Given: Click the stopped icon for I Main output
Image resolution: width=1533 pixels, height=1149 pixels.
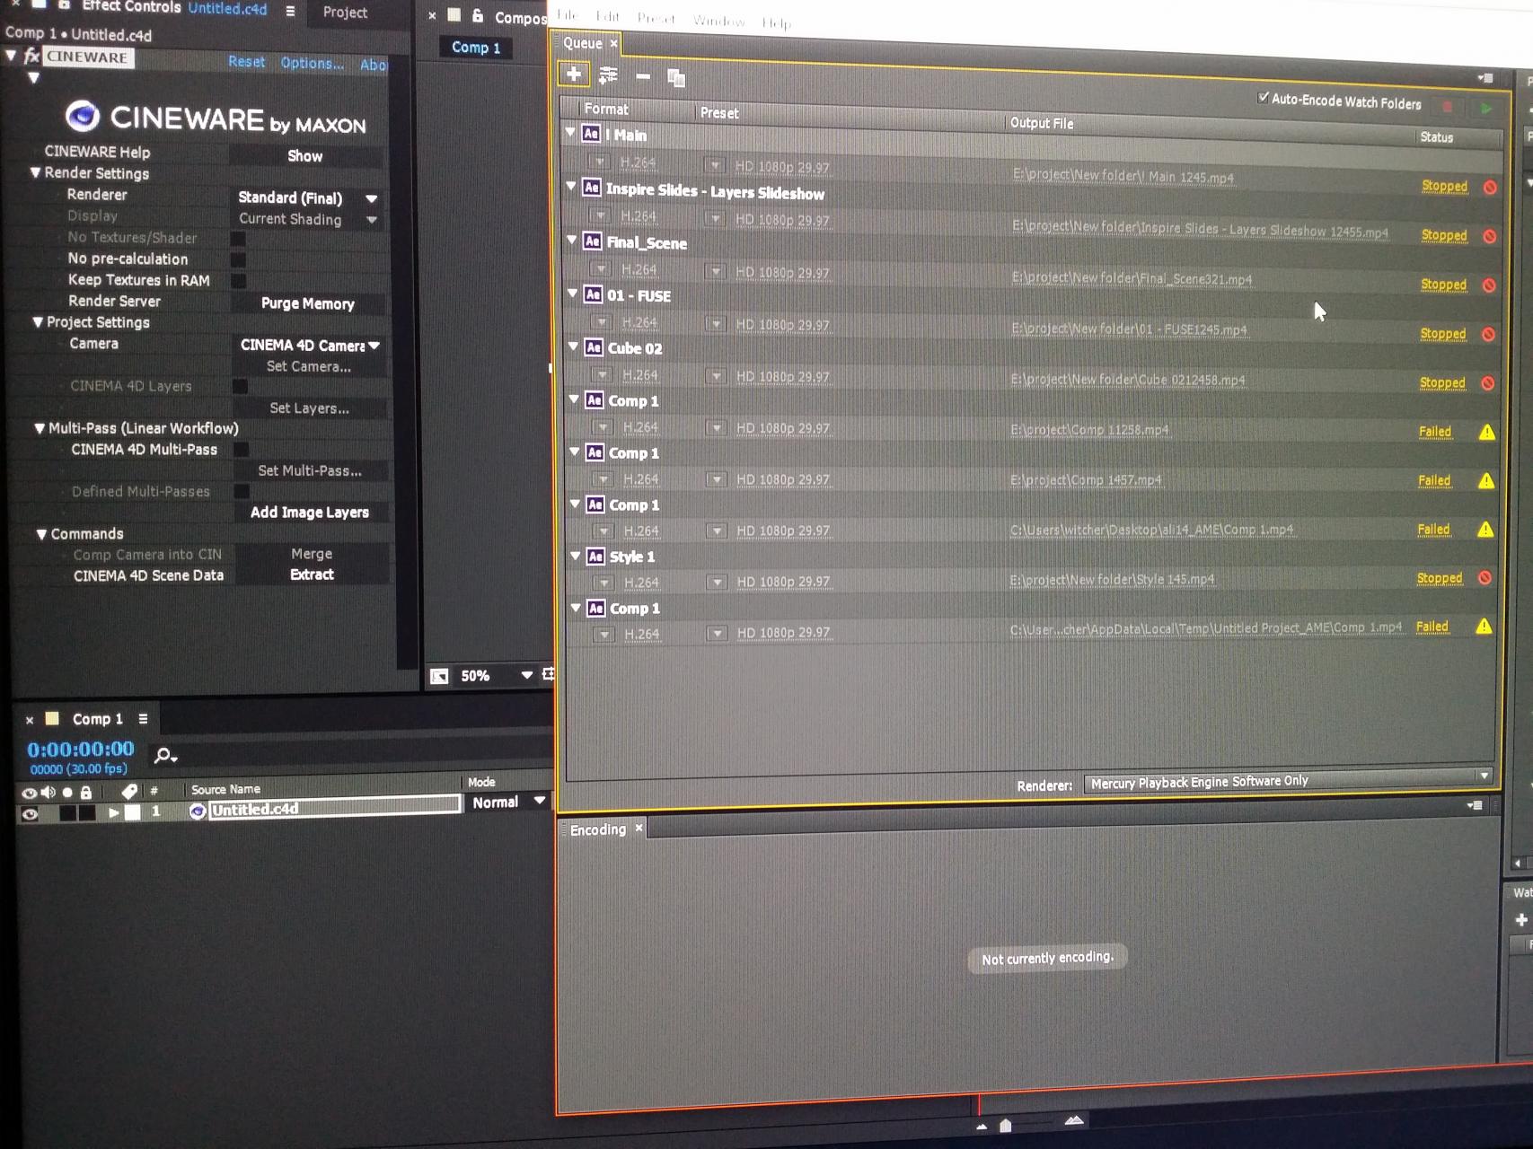Looking at the screenshot, I should [1490, 188].
